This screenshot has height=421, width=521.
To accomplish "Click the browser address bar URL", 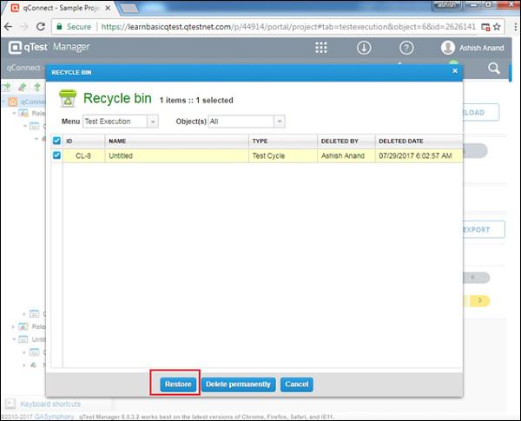I will tap(288, 27).
